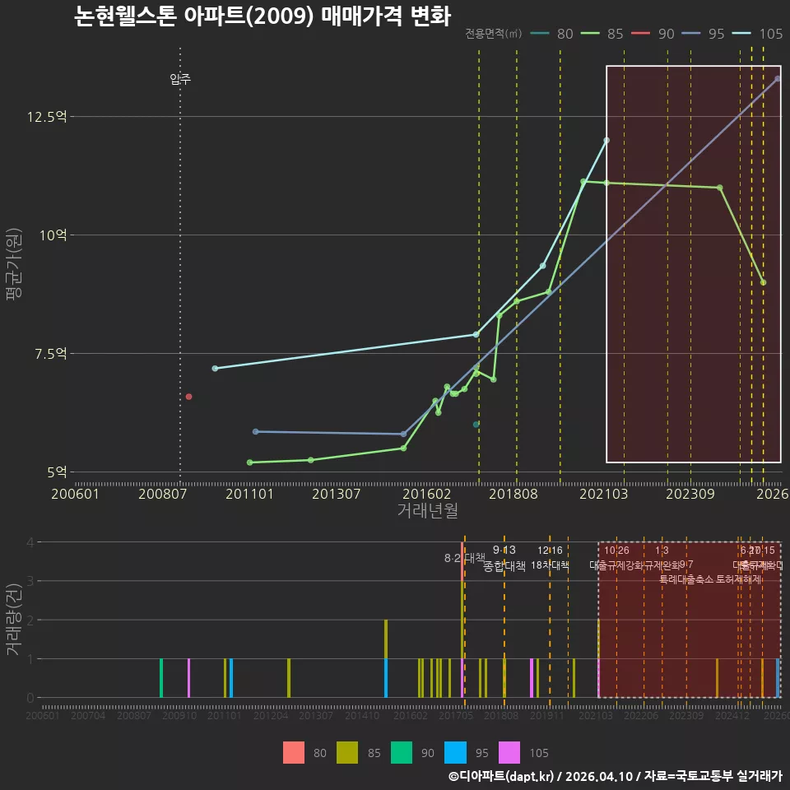790x790 pixels.
Task: Click the '12·16 18차대책' policy label
Action: pyautogui.click(x=551, y=558)
